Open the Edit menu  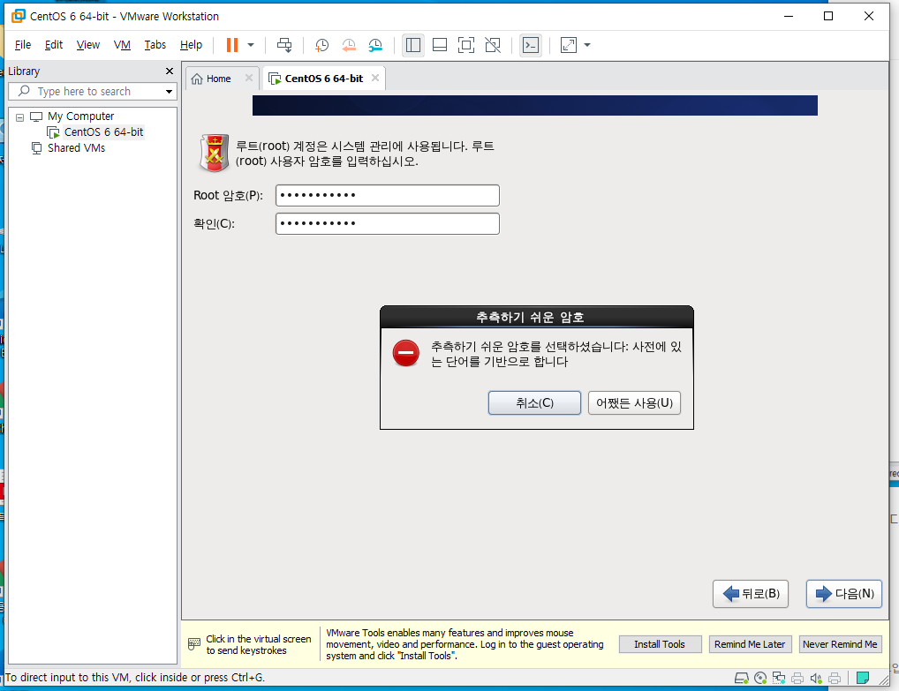tap(54, 45)
